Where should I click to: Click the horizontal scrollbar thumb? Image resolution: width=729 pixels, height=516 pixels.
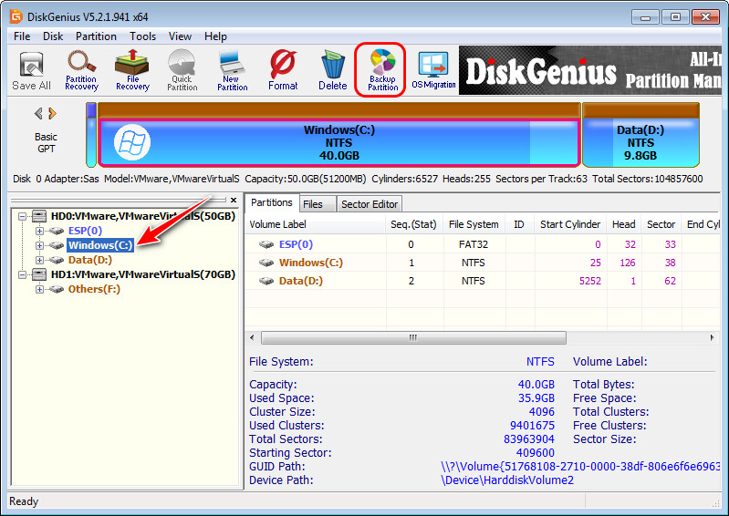tap(413, 337)
